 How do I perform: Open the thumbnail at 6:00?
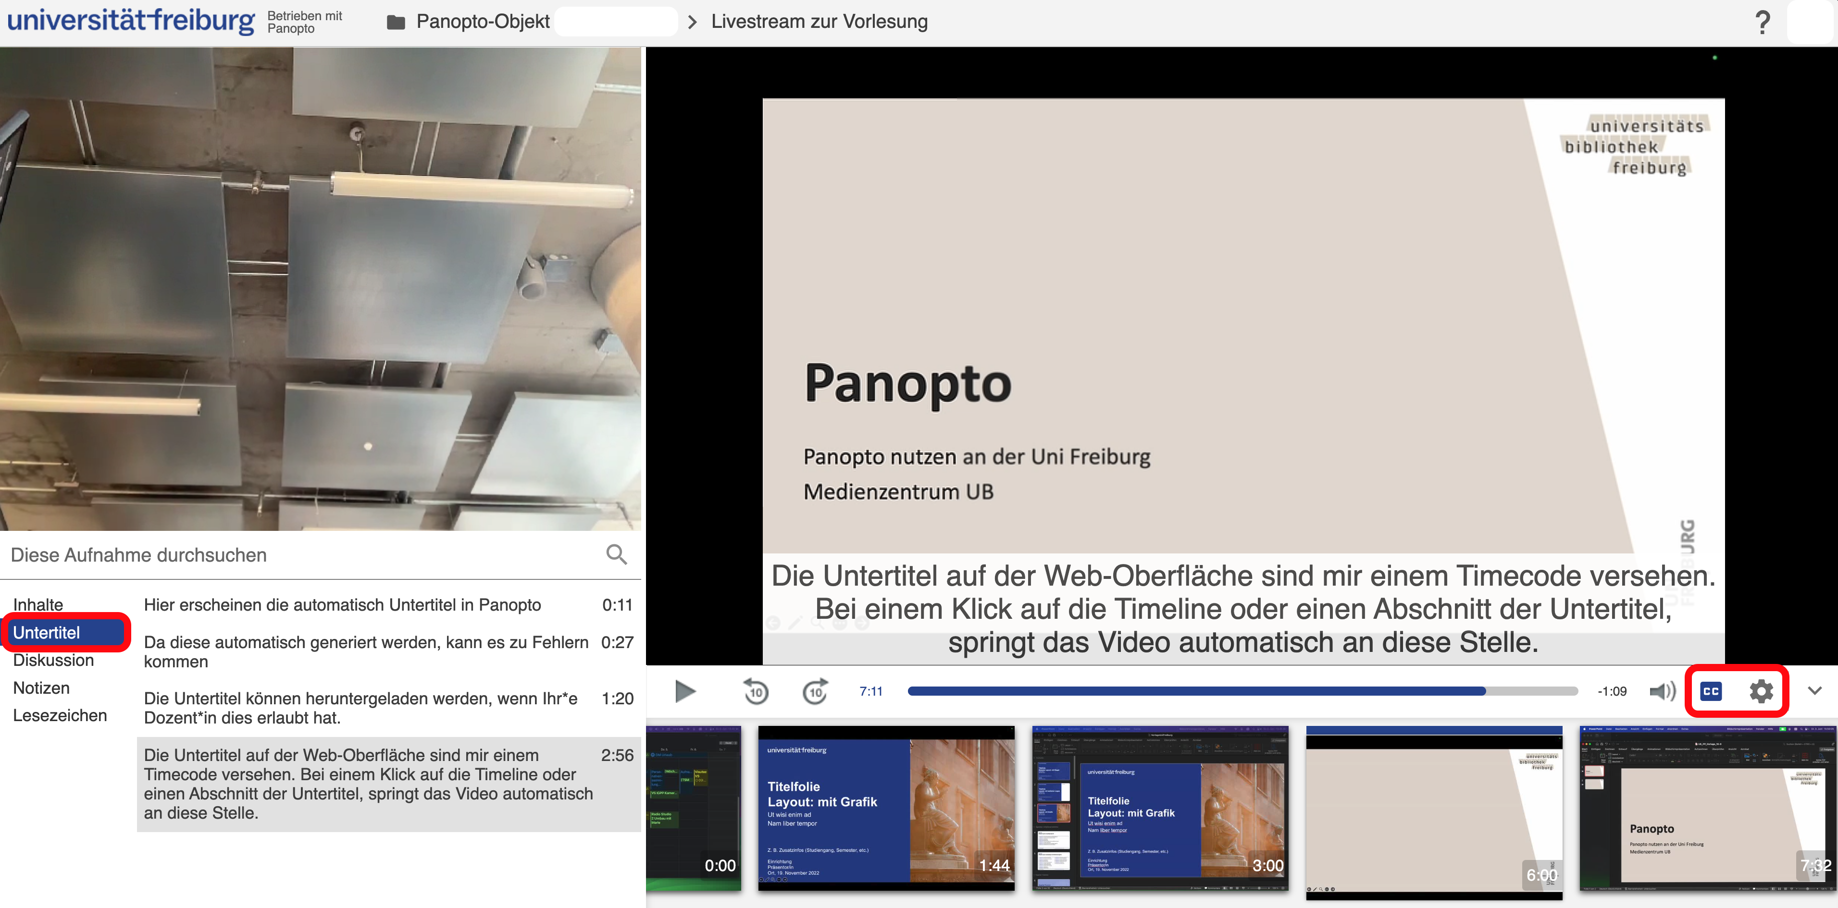pos(1434,812)
